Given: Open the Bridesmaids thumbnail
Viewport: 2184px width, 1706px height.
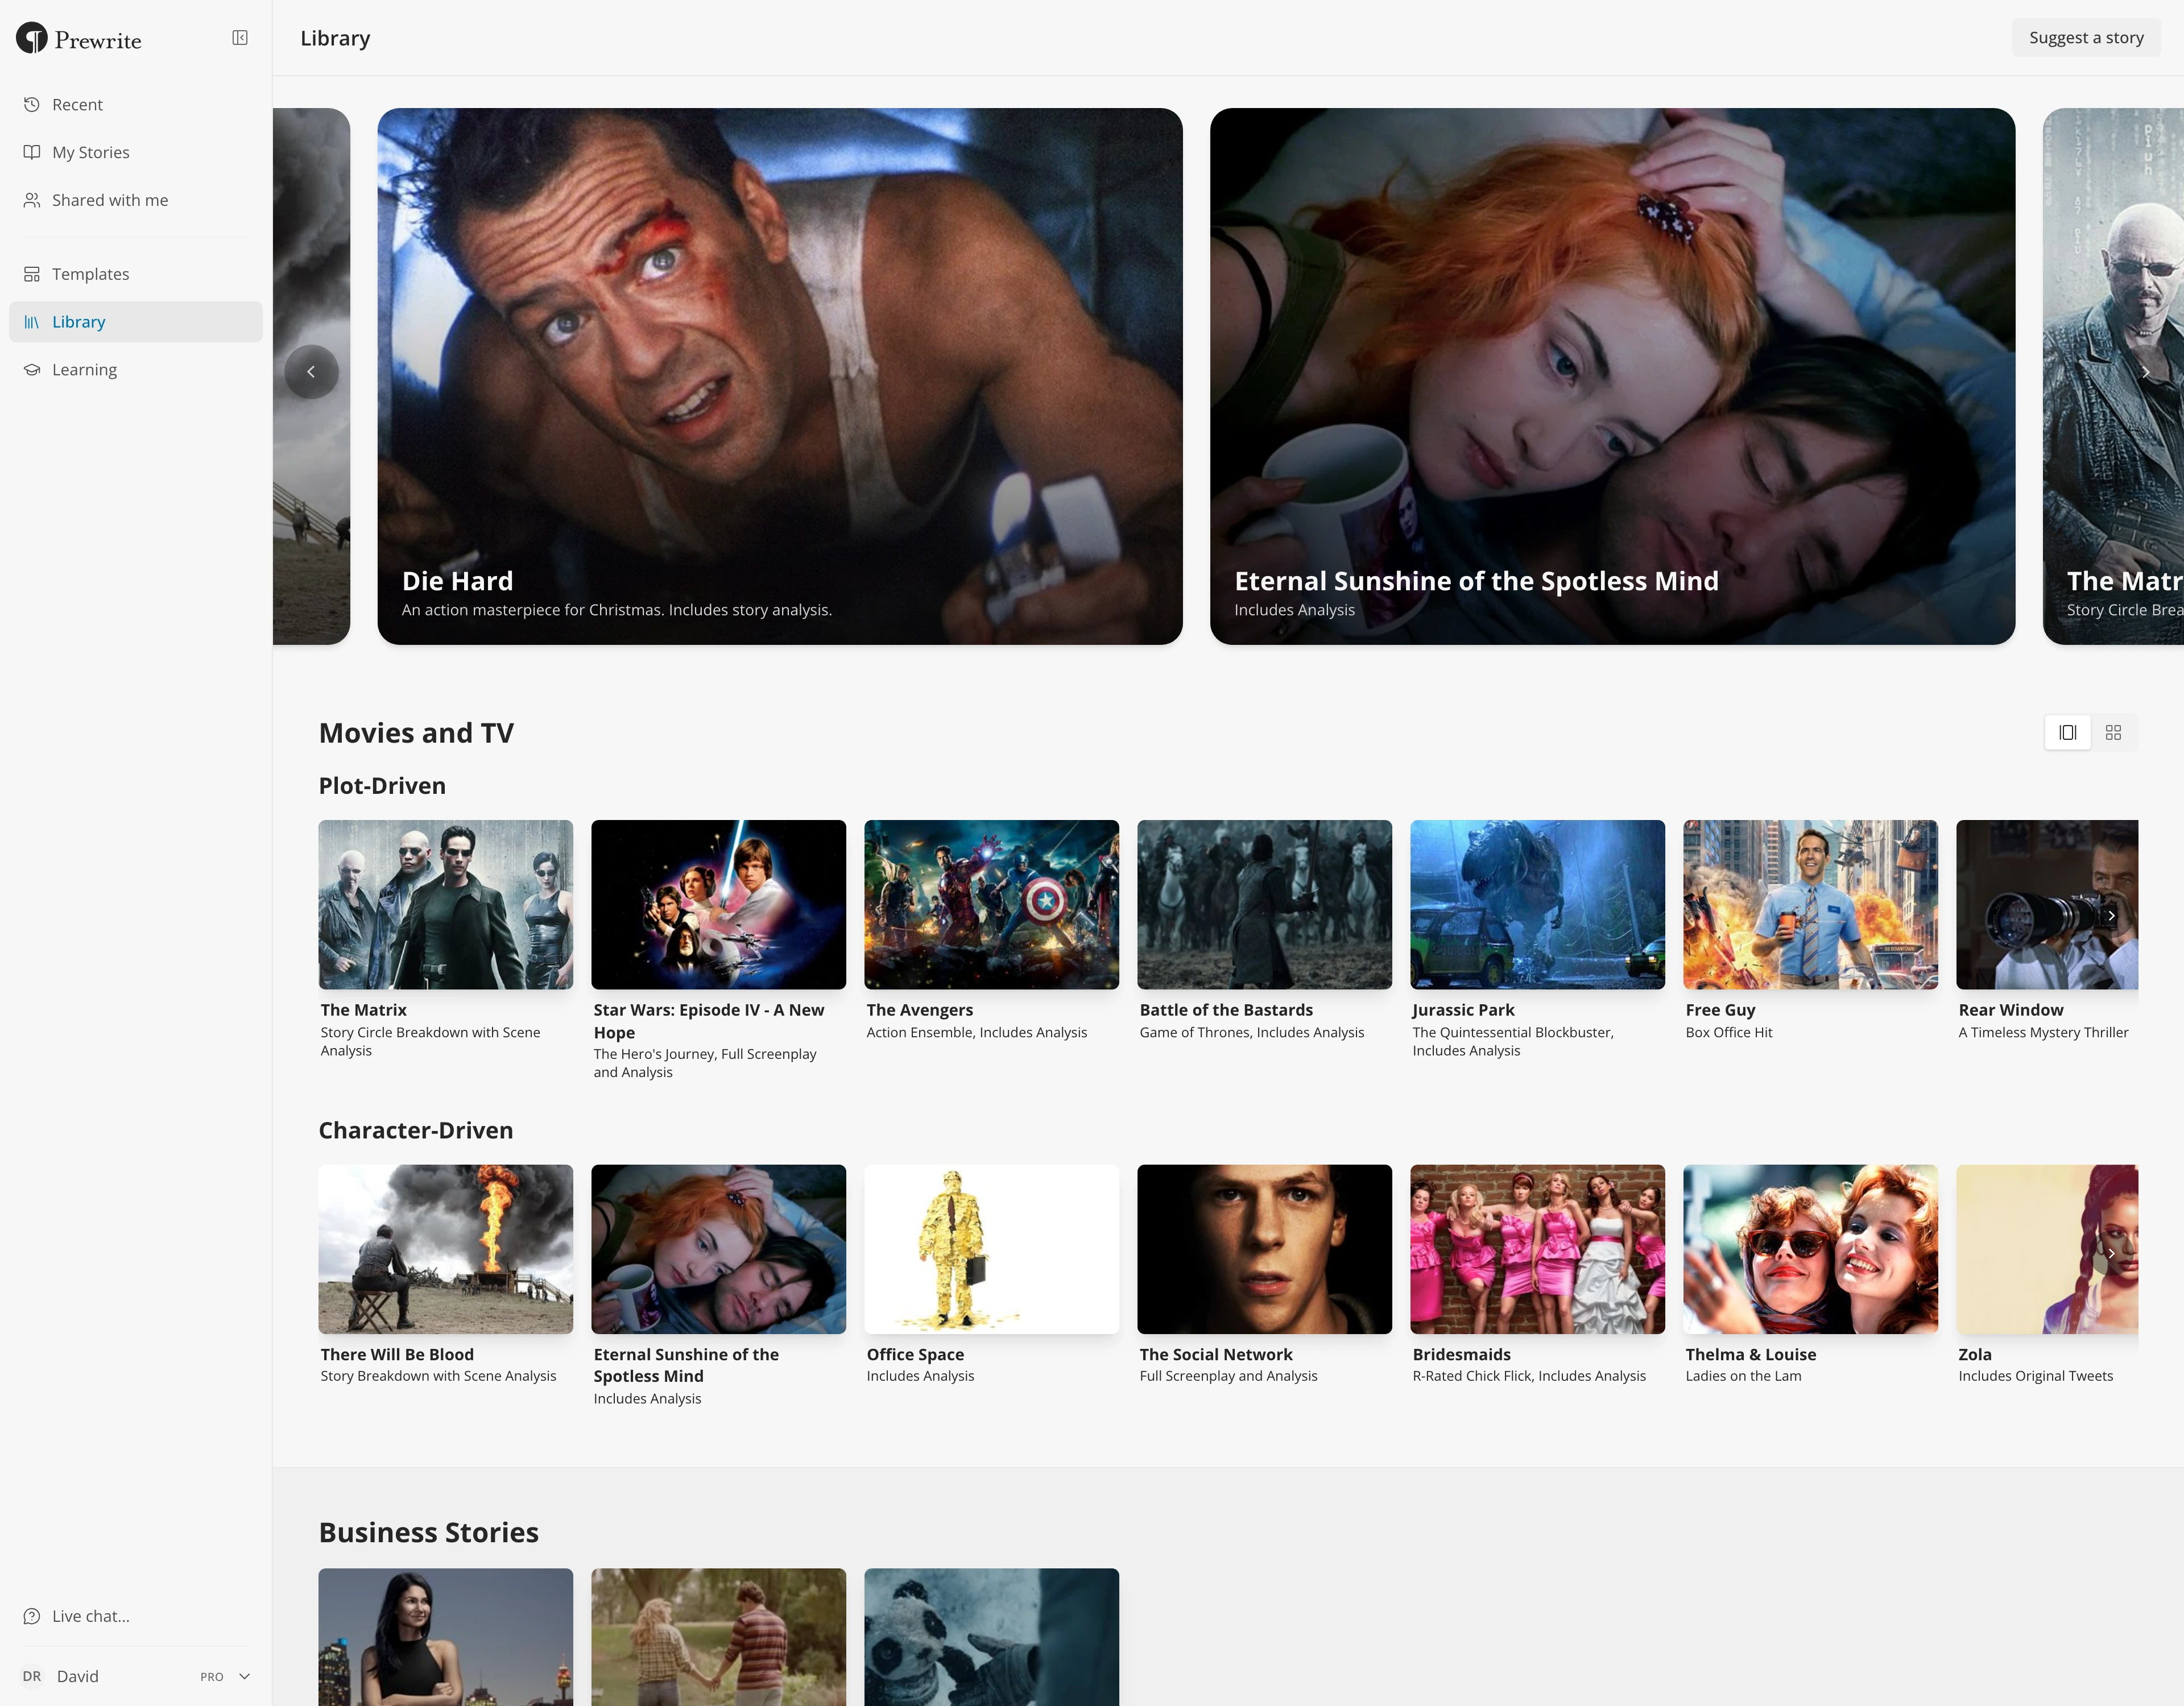Looking at the screenshot, I should coord(1537,1249).
